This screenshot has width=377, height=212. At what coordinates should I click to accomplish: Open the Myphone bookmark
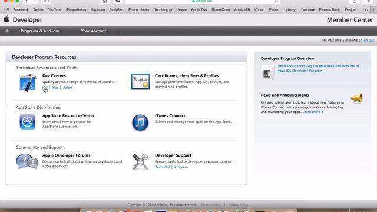[98, 10]
